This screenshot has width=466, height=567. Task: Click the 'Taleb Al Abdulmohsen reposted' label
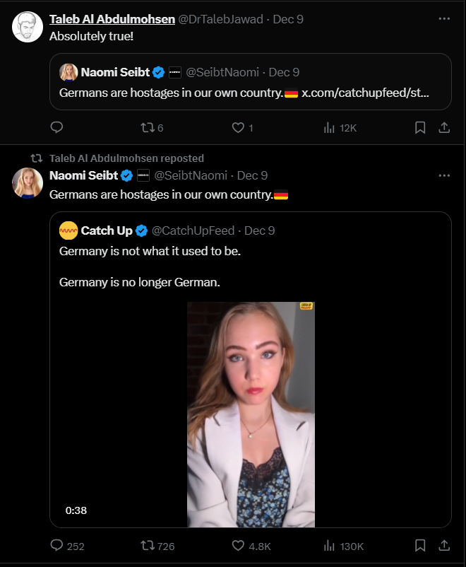tap(126, 158)
